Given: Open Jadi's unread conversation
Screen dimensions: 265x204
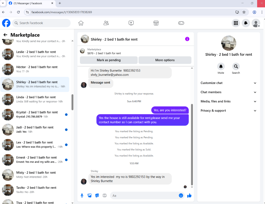Looking at the screenshot, I should click(35, 130).
